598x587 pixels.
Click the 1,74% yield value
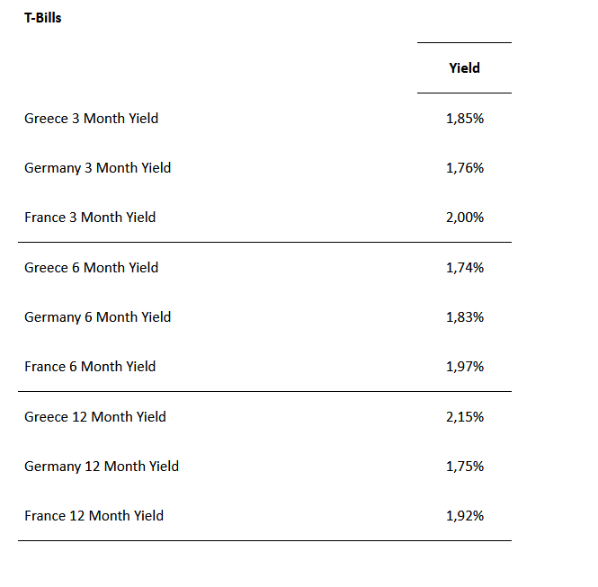tap(465, 268)
